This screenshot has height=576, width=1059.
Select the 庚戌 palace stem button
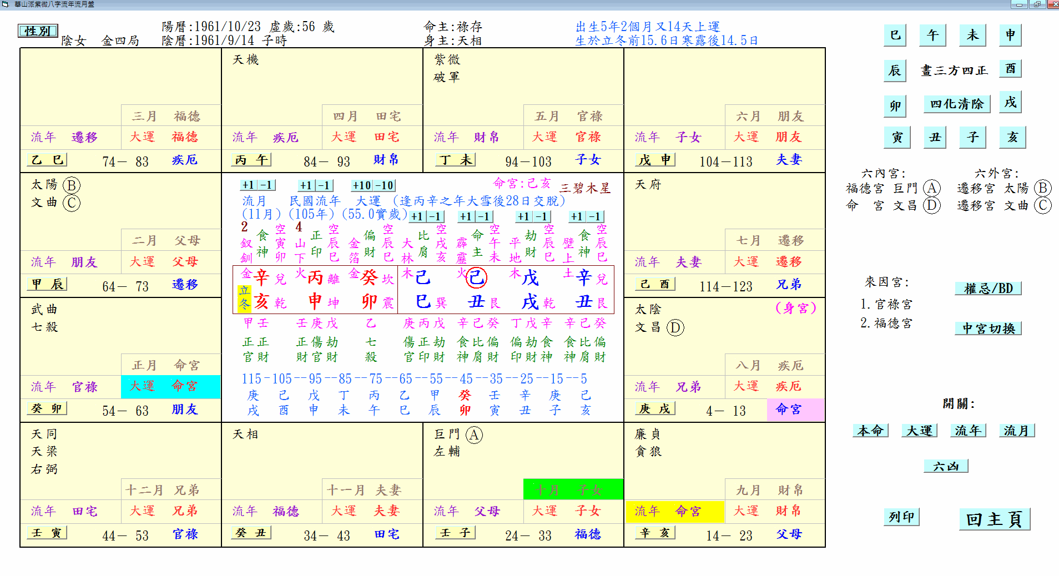pyautogui.click(x=655, y=408)
